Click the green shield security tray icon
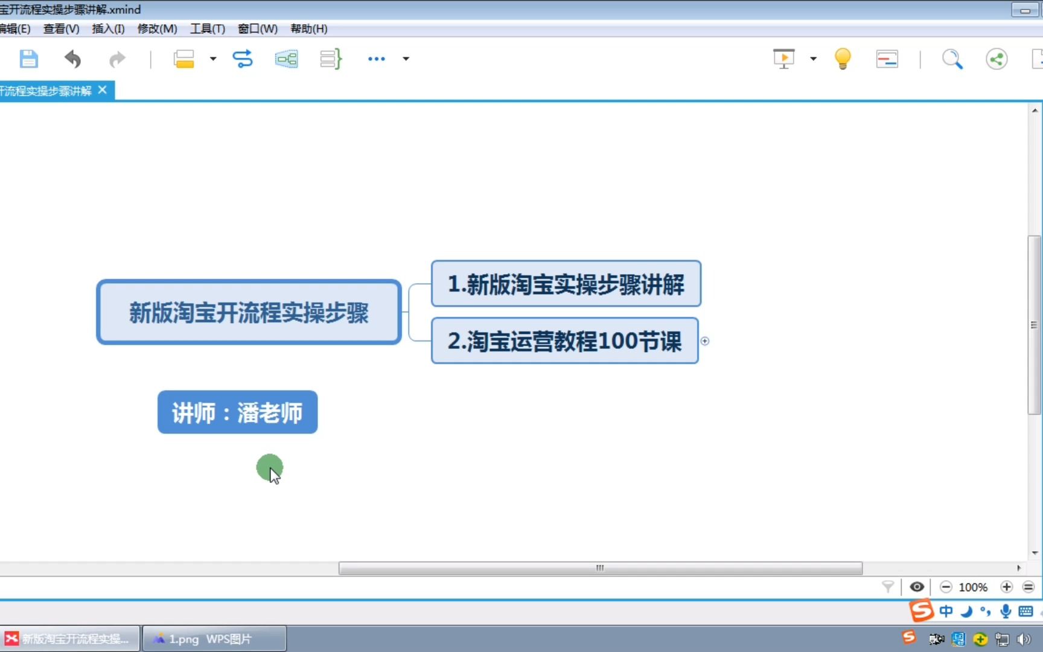 (980, 639)
